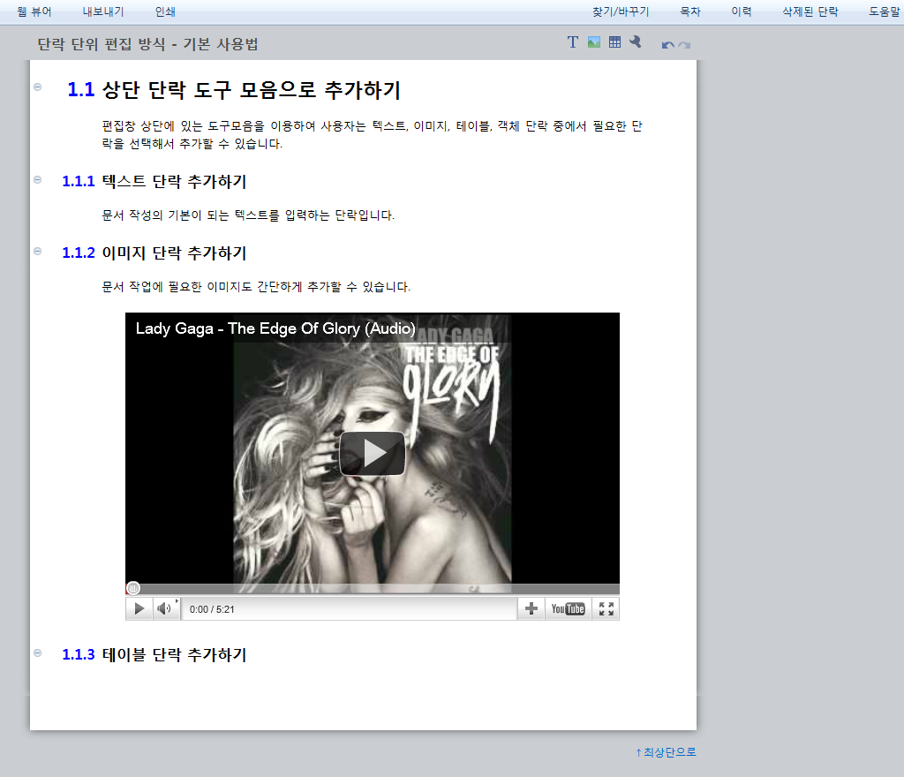Image resolution: width=904 pixels, height=777 pixels.
Task: Click the section number 1.1
Action: click(x=80, y=90)
